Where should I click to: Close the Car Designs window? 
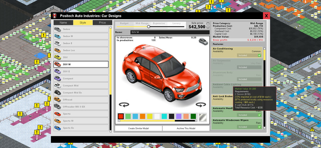(x=266, y=16)
